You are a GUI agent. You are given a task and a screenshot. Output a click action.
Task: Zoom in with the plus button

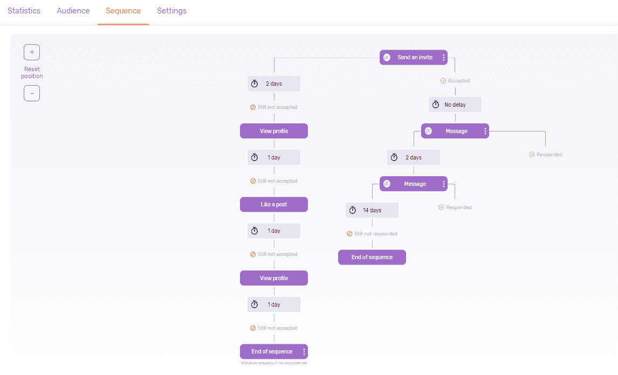(32, 52)
